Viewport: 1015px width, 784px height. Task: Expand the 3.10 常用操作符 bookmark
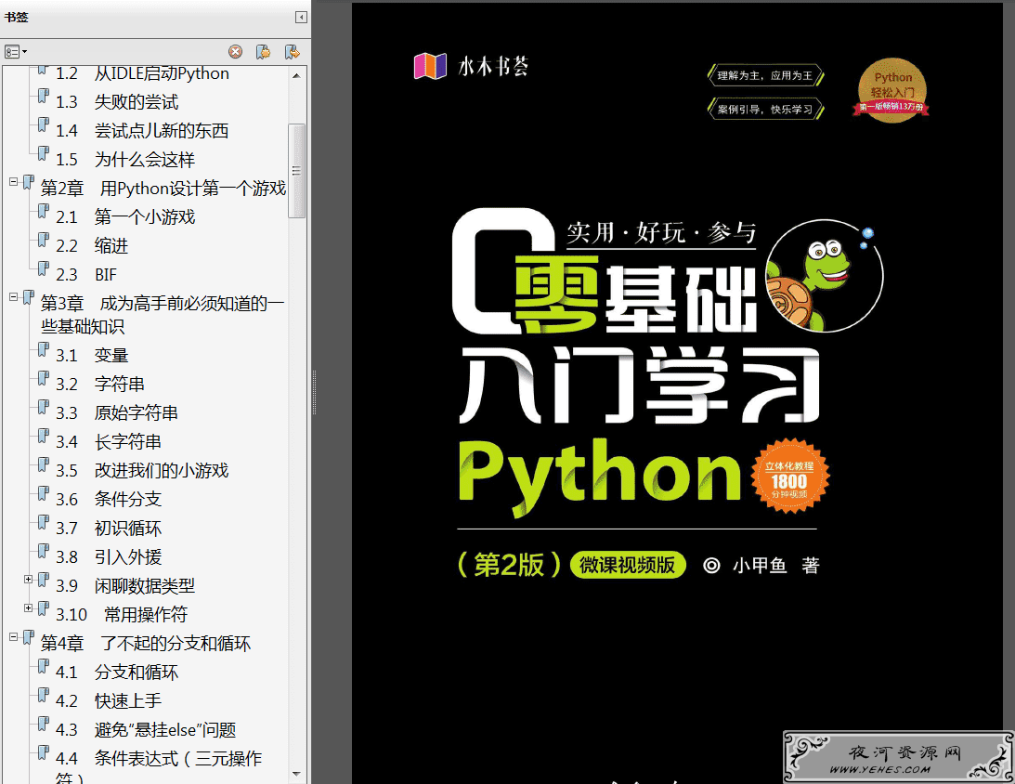pos(29,608)
